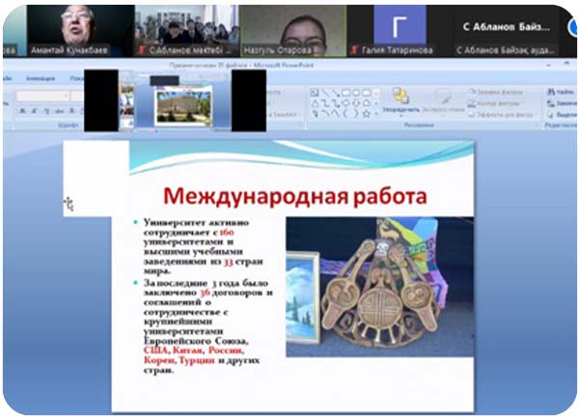579x420 pixels.
Task: Select the С Абланов Байз... participant tile
Action: 507,31
